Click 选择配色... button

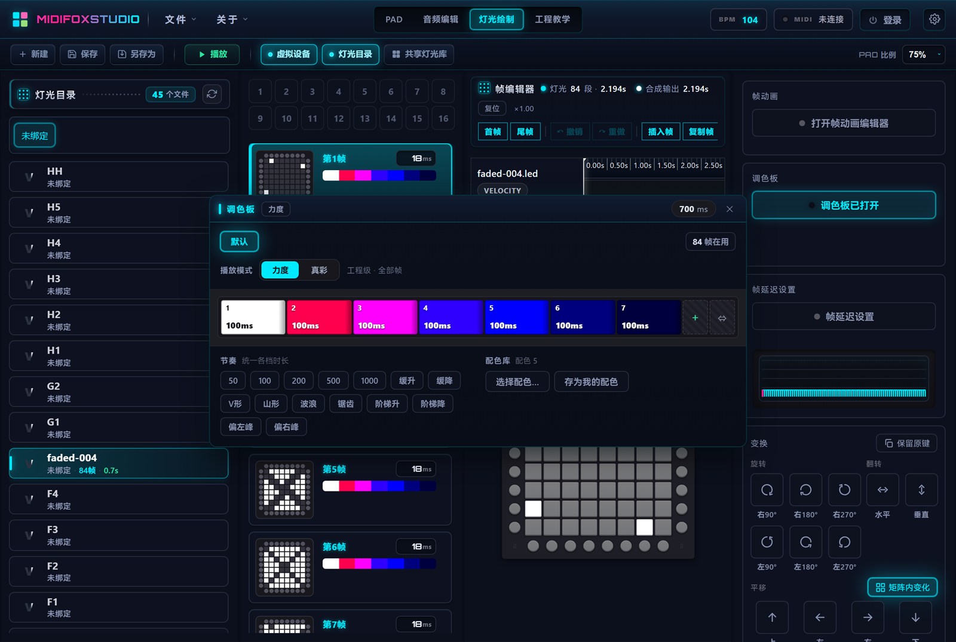point(517,382)
